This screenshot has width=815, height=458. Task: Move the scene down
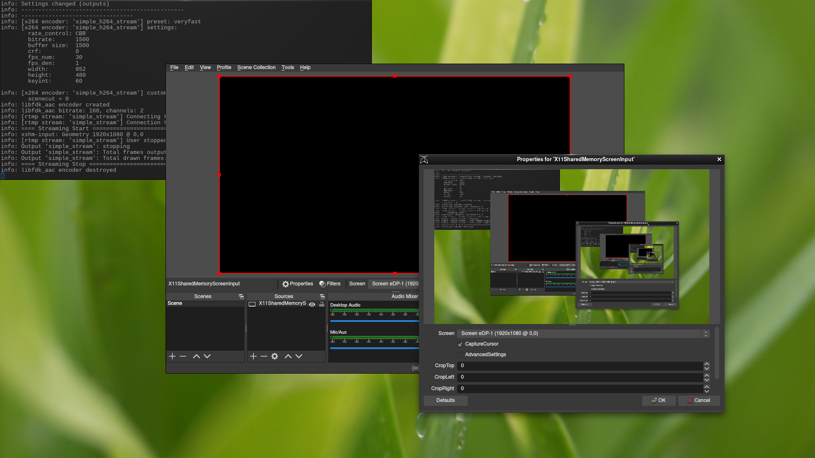tap(207, 356)
